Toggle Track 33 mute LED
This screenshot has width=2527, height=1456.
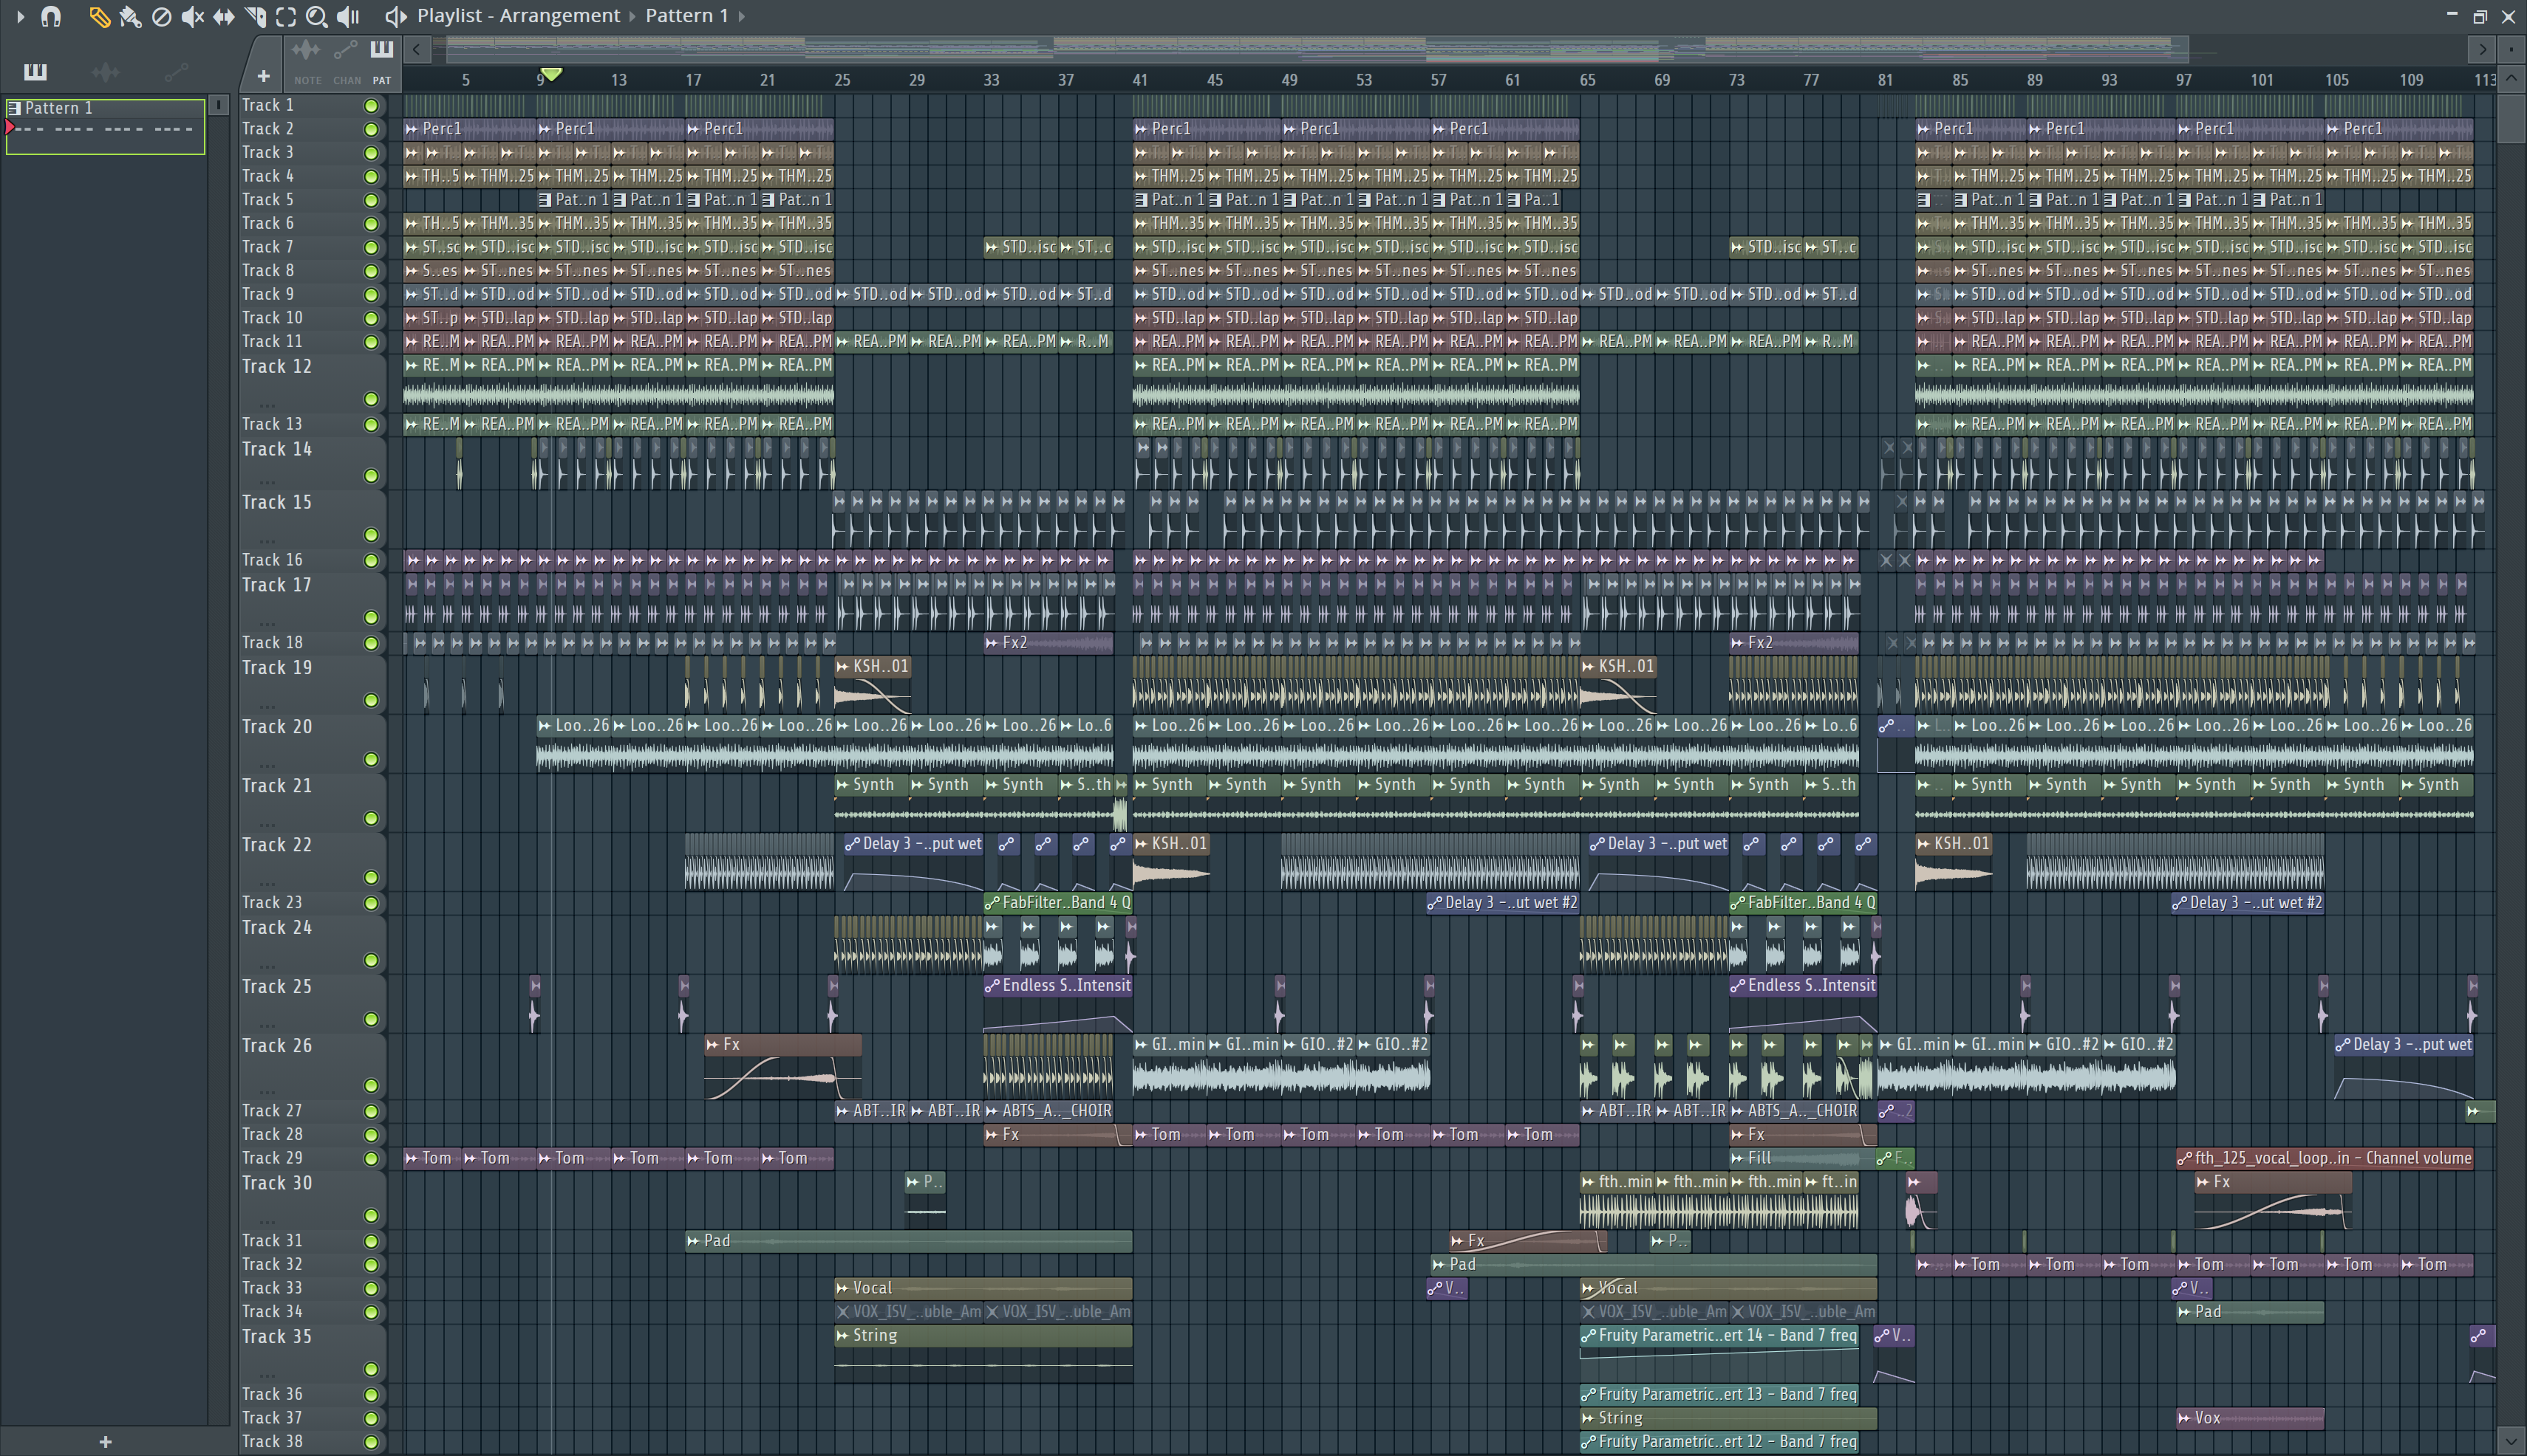pyautogui.click(x=372, y=1289)
